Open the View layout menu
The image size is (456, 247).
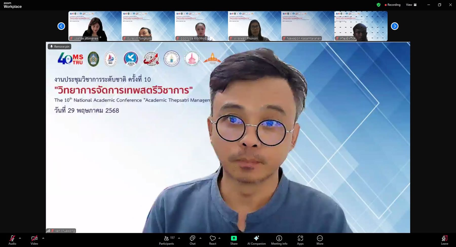(x=411, y=5)
